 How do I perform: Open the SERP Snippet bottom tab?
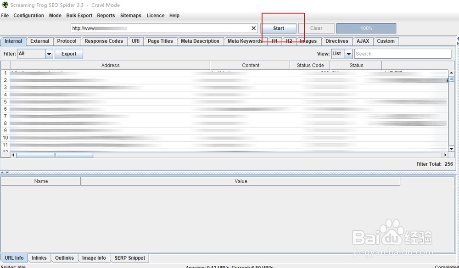pyautogui.click(x=130, y=258)
